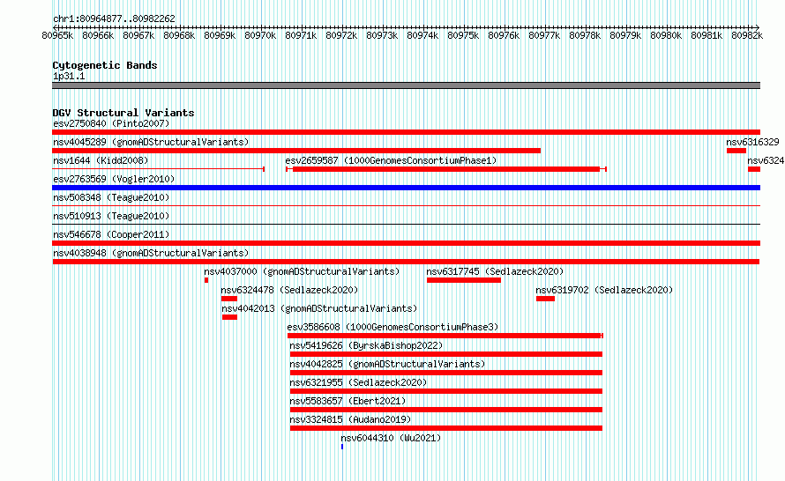Image resolution: width=785 pixels, height=481 pixels.
Task: Click the nsv4038948 red variant bar
Action: (x=406, y=262)
